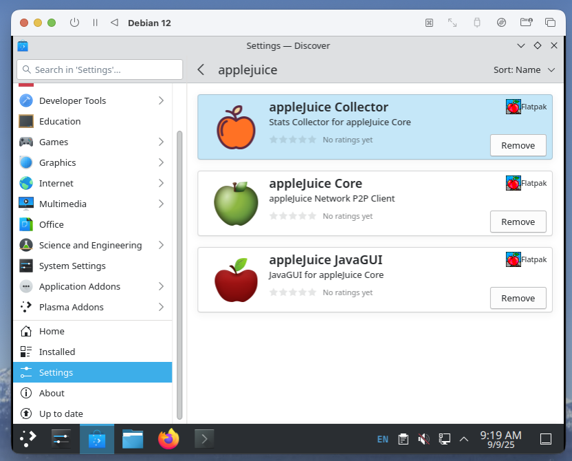Click the sidebar vertical scrollbar
Image resolution: width=572 pixels, height=461 pixels.
179,275
